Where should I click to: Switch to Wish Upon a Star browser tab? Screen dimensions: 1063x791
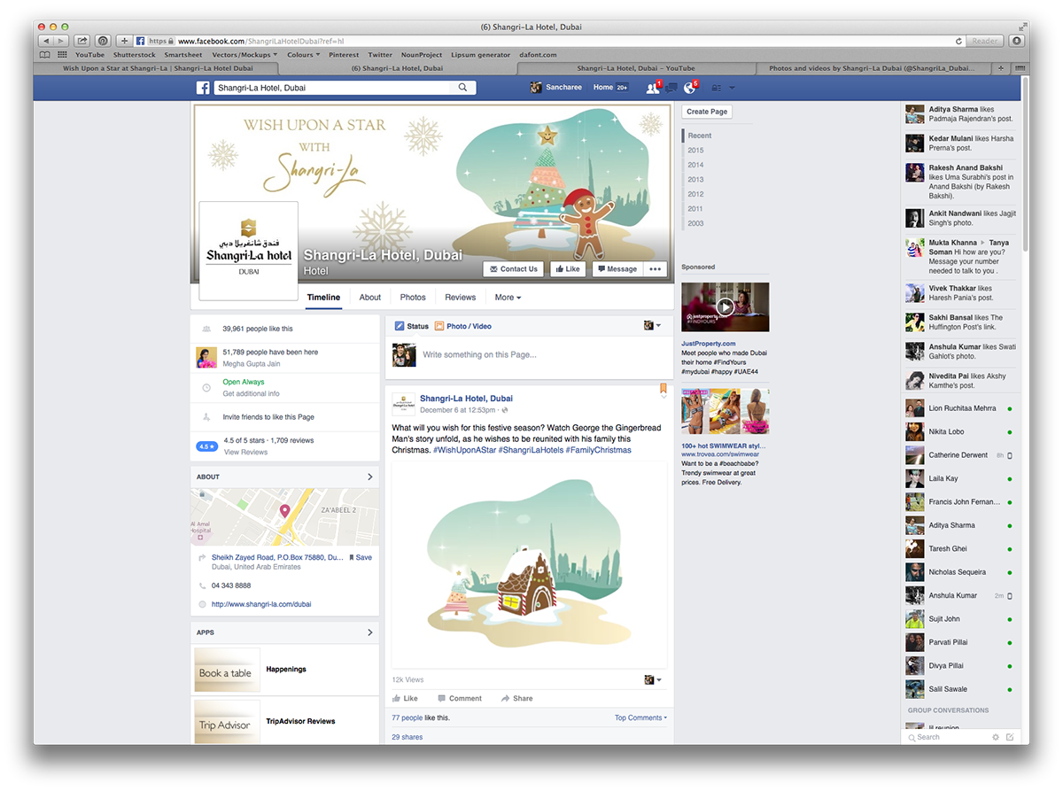pyautogui.click(x=158, y=68)
